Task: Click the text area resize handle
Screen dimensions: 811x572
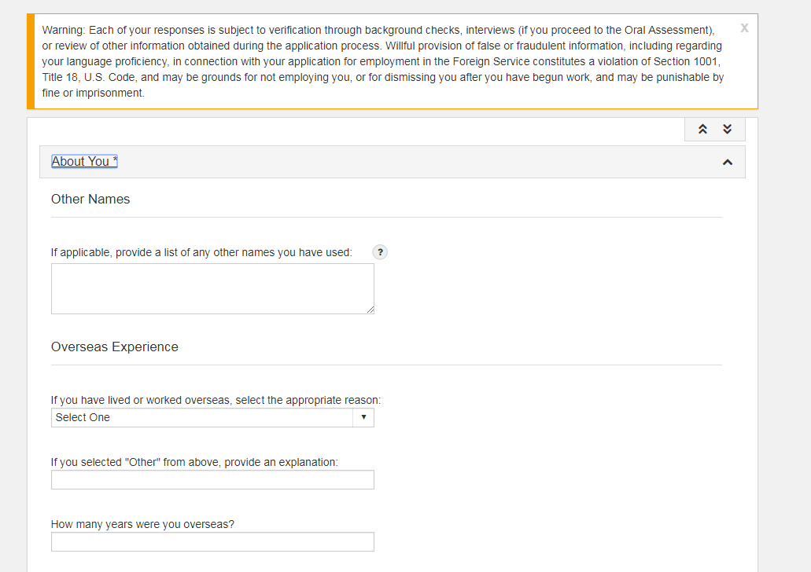Action: pyautogui.click(x=370, y=310)
